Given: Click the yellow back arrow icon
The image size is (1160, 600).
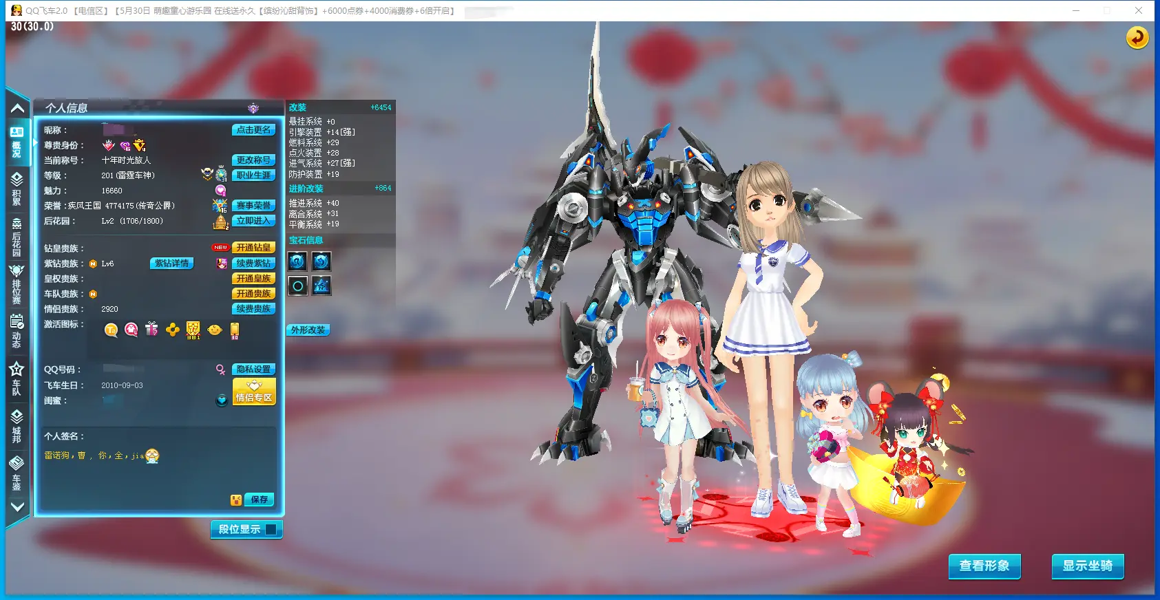Looking at the screenshot, I should pyautogui.click(x=1137, y=37).
